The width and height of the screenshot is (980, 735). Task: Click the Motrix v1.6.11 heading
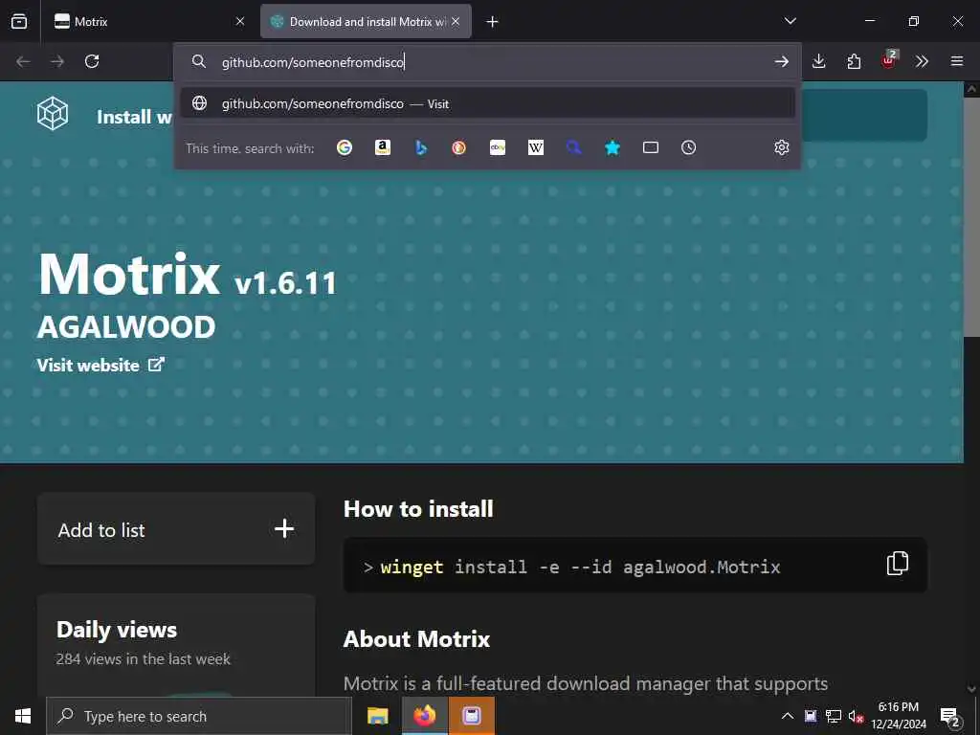[188, 275]
